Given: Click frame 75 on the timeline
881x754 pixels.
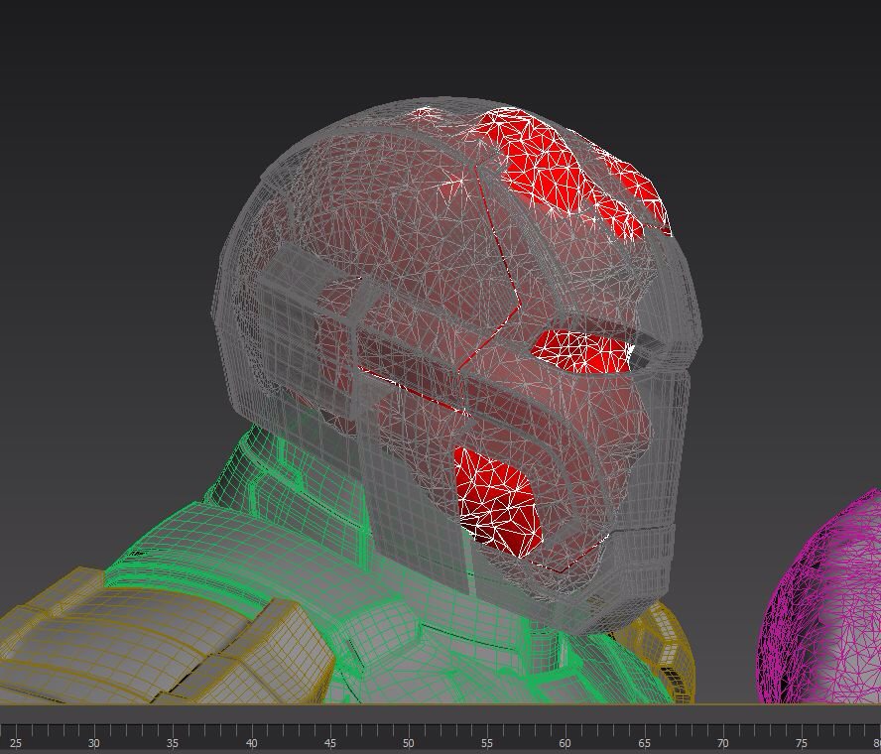Looking at the screenshot, I should tap(802, 743).
